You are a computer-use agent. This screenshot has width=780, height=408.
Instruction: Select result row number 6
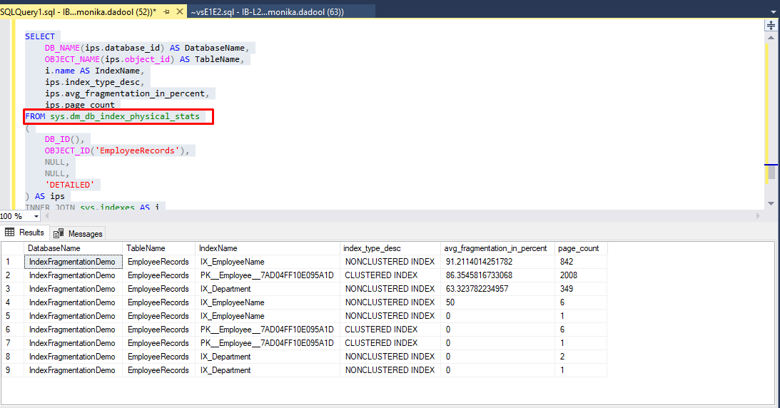(x=12, y=330)
